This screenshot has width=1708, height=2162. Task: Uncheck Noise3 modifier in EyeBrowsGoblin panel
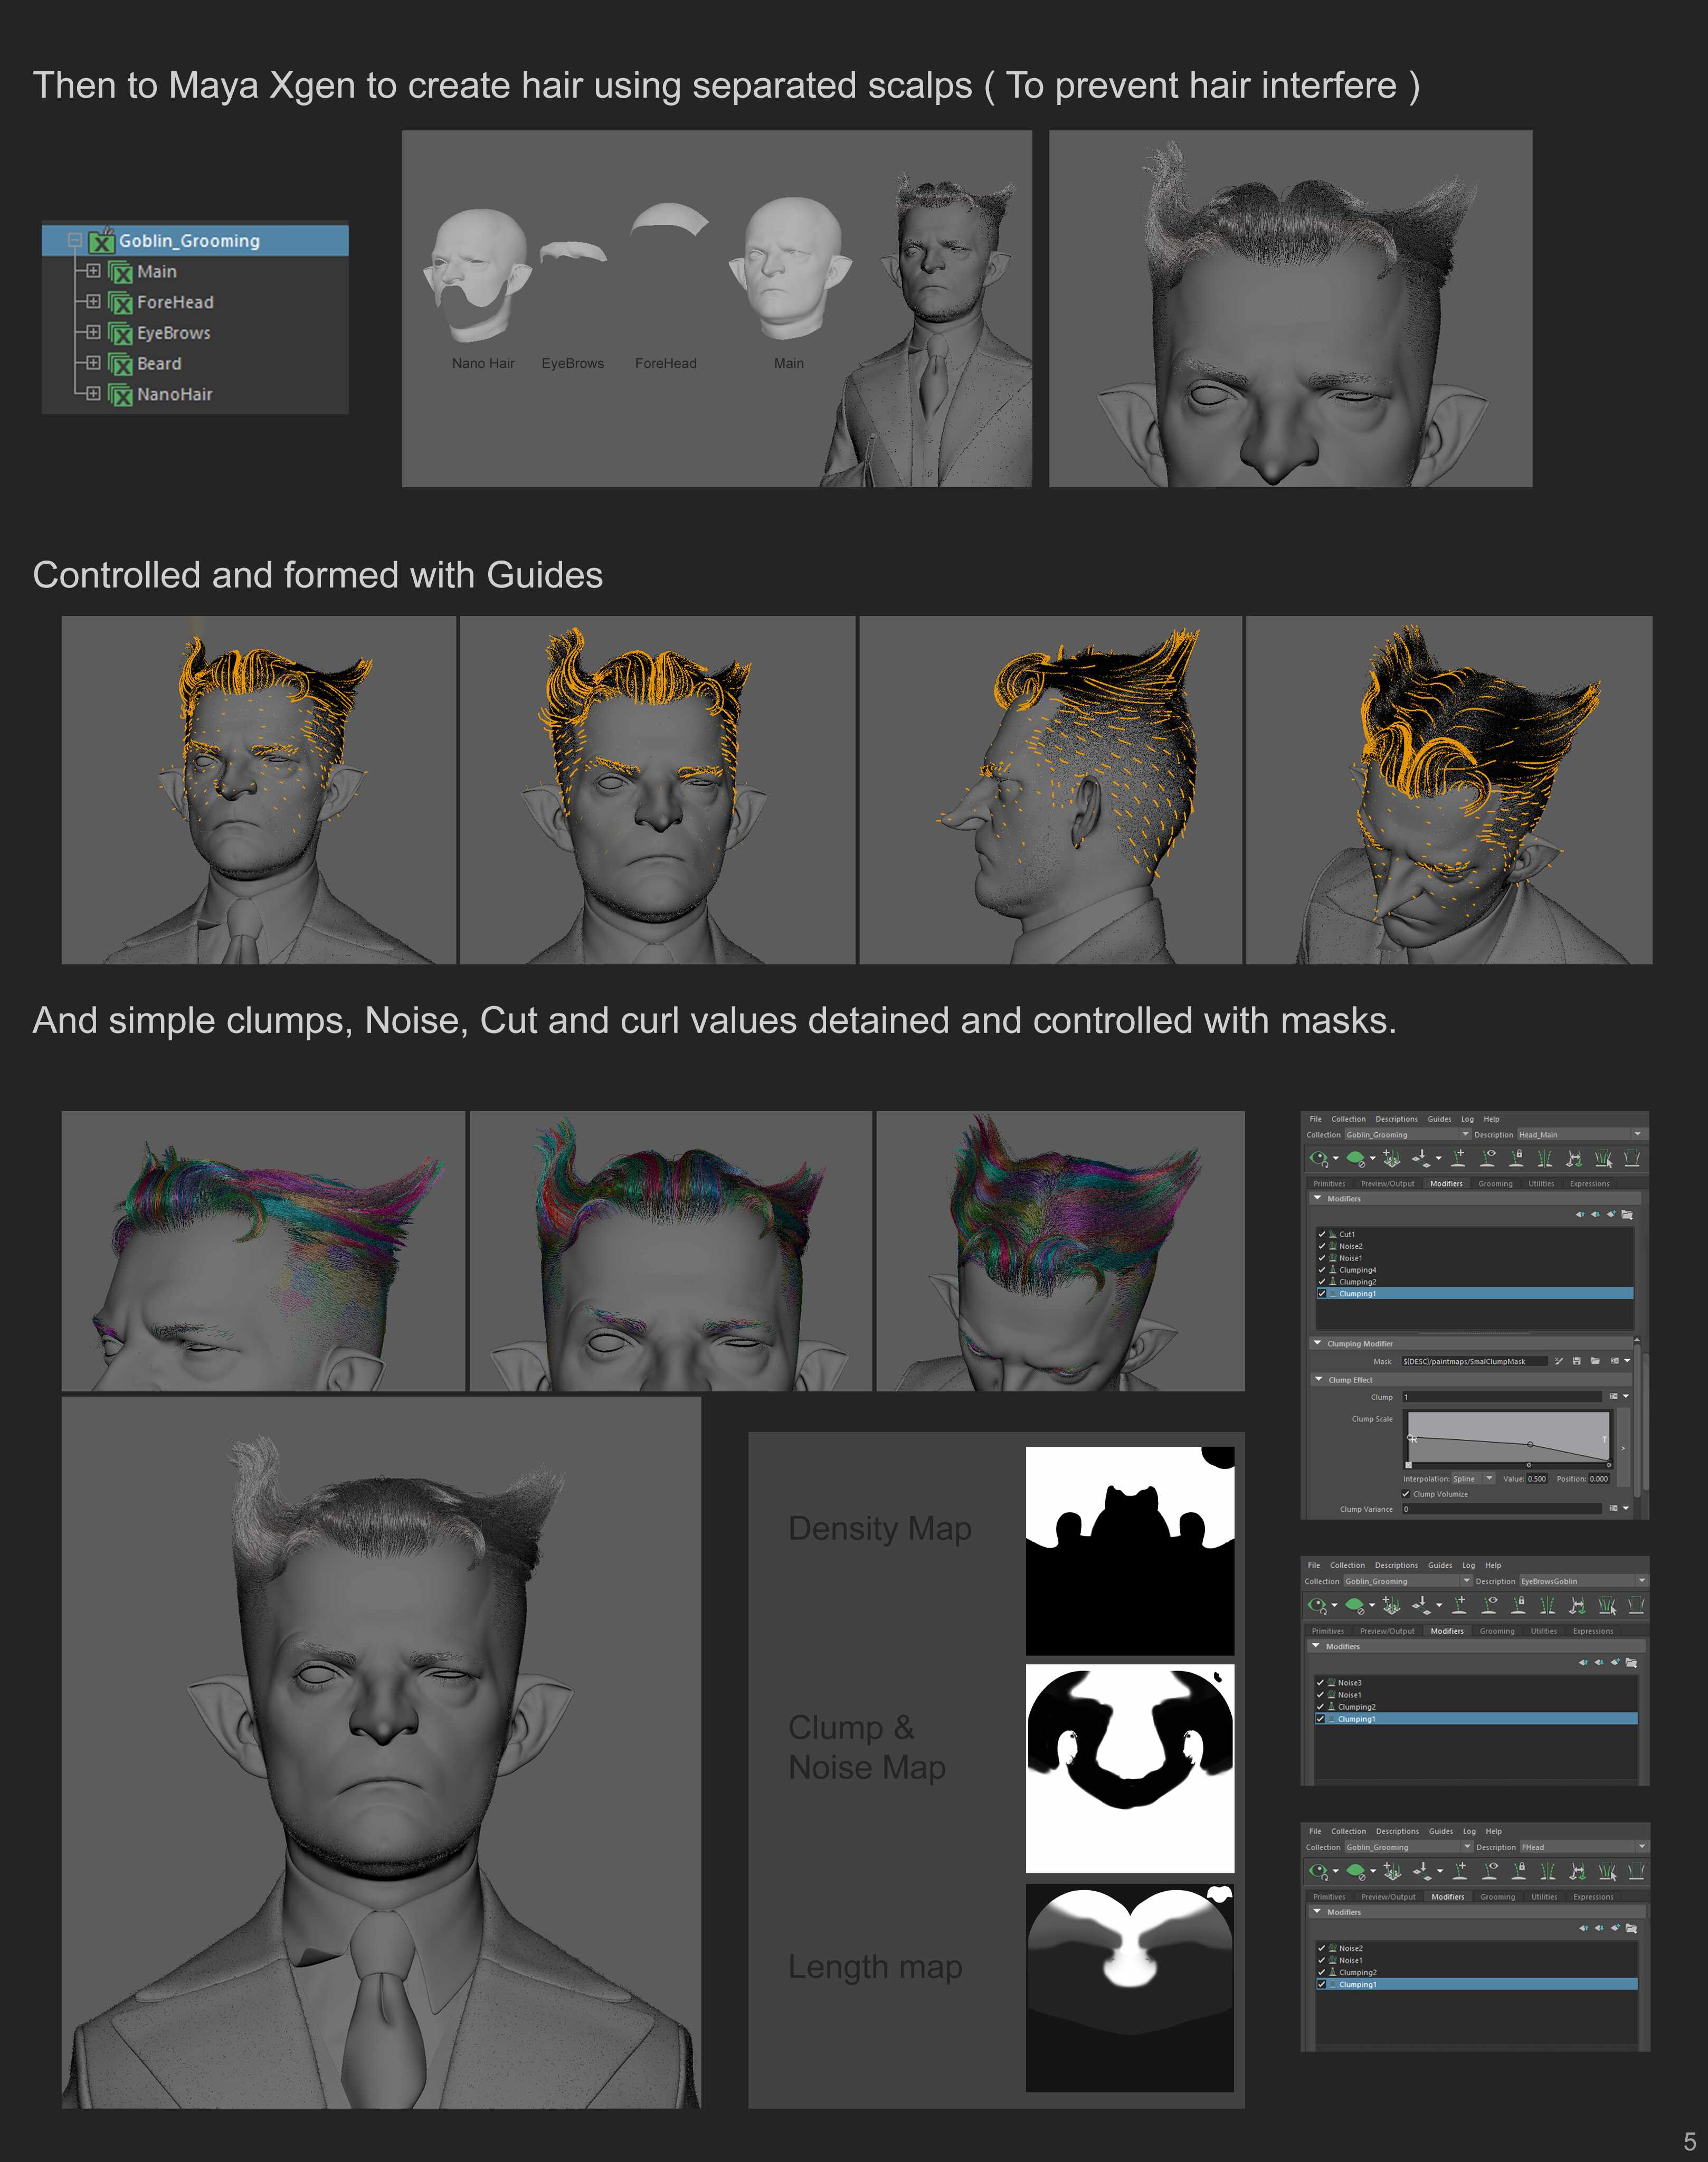click(1321, 1683)
